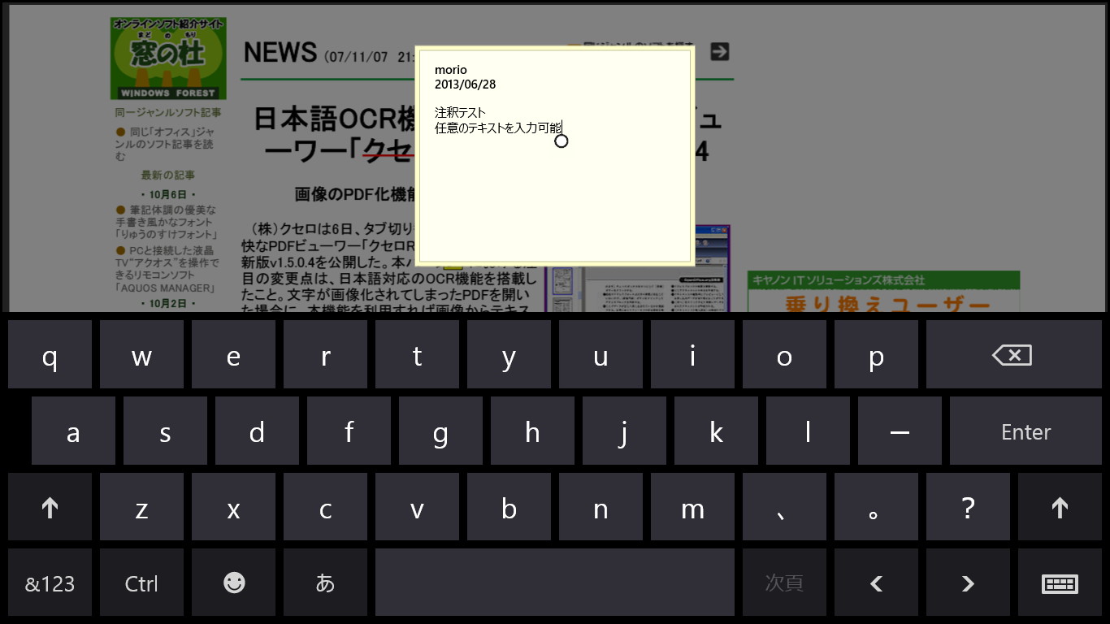The height and width of the screenshot is (624, 1110).
Task: Change keyboard layout via the keyboard icon key
Action: [x=1060, y=583]
